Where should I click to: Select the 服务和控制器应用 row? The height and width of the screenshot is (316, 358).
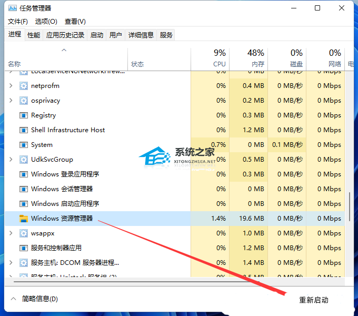pyautogui.click(x=175, y=248)
